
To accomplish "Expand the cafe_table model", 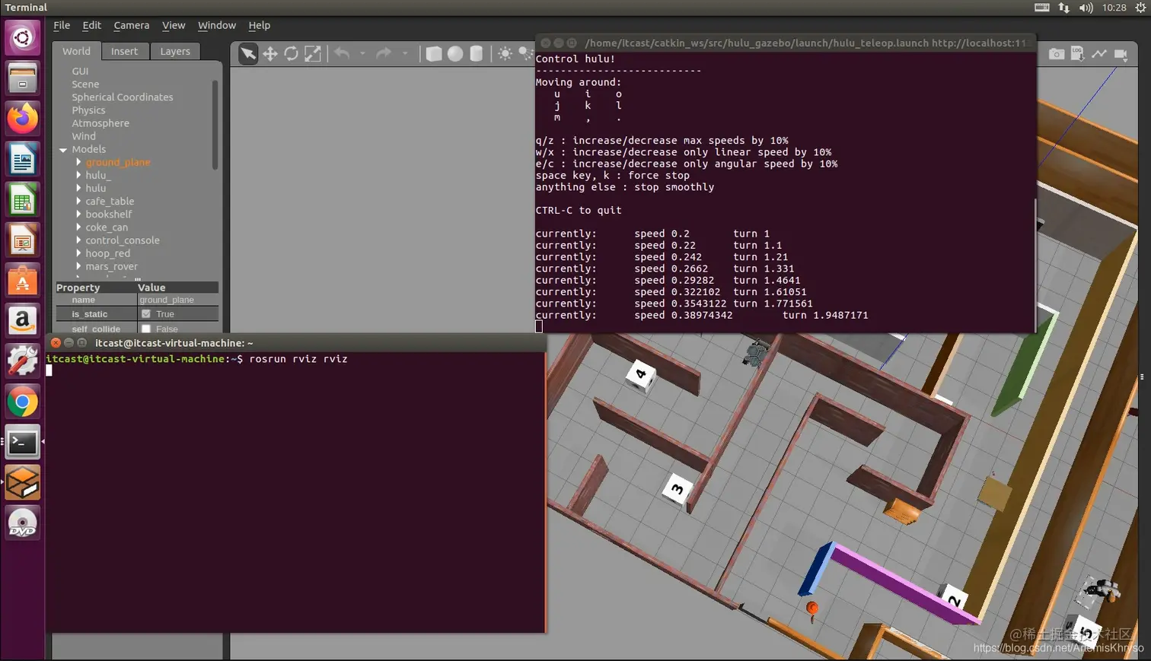I will click(x=78, y=201).
